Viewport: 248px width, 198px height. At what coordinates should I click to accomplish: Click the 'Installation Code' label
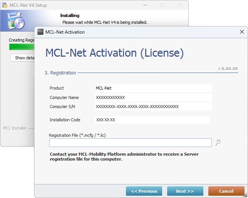pos(65,120)
